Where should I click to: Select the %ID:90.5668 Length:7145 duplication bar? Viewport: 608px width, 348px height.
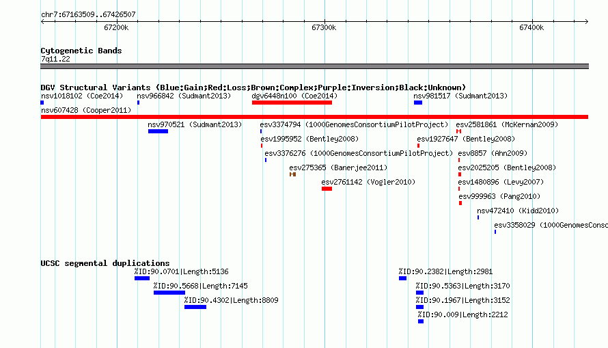pos(169,293)
